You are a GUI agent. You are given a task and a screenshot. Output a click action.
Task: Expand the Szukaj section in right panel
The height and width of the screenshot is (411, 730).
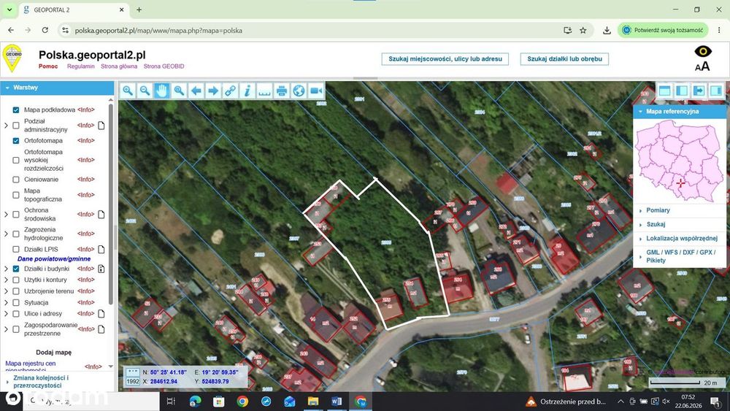(x=655, y=224)
